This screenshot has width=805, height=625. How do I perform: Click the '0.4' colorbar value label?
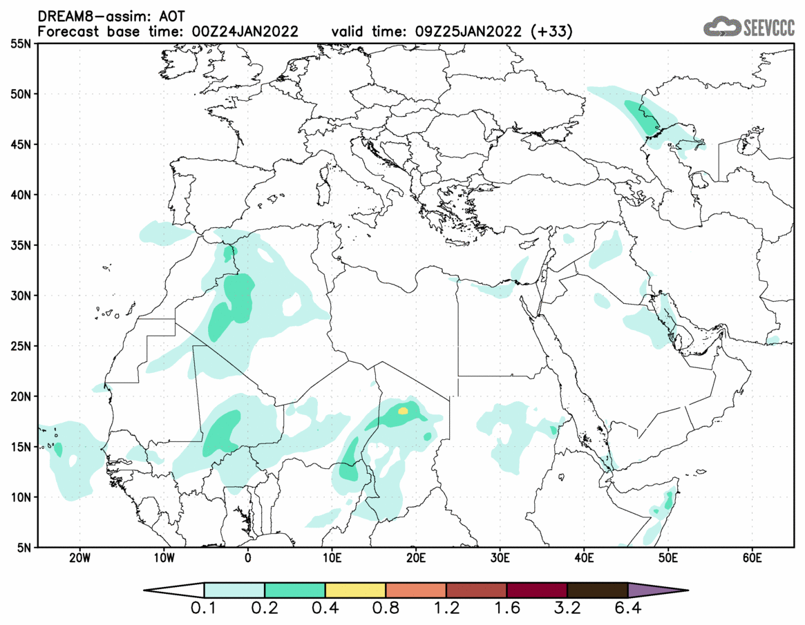click(325, 608)
